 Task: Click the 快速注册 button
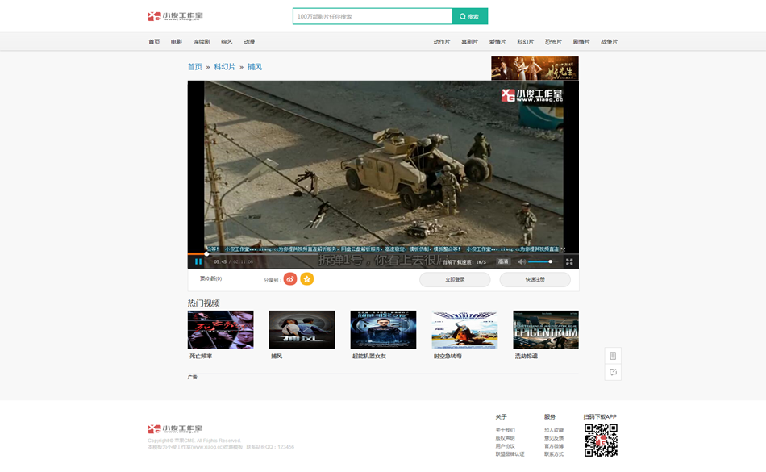point(535,279)
